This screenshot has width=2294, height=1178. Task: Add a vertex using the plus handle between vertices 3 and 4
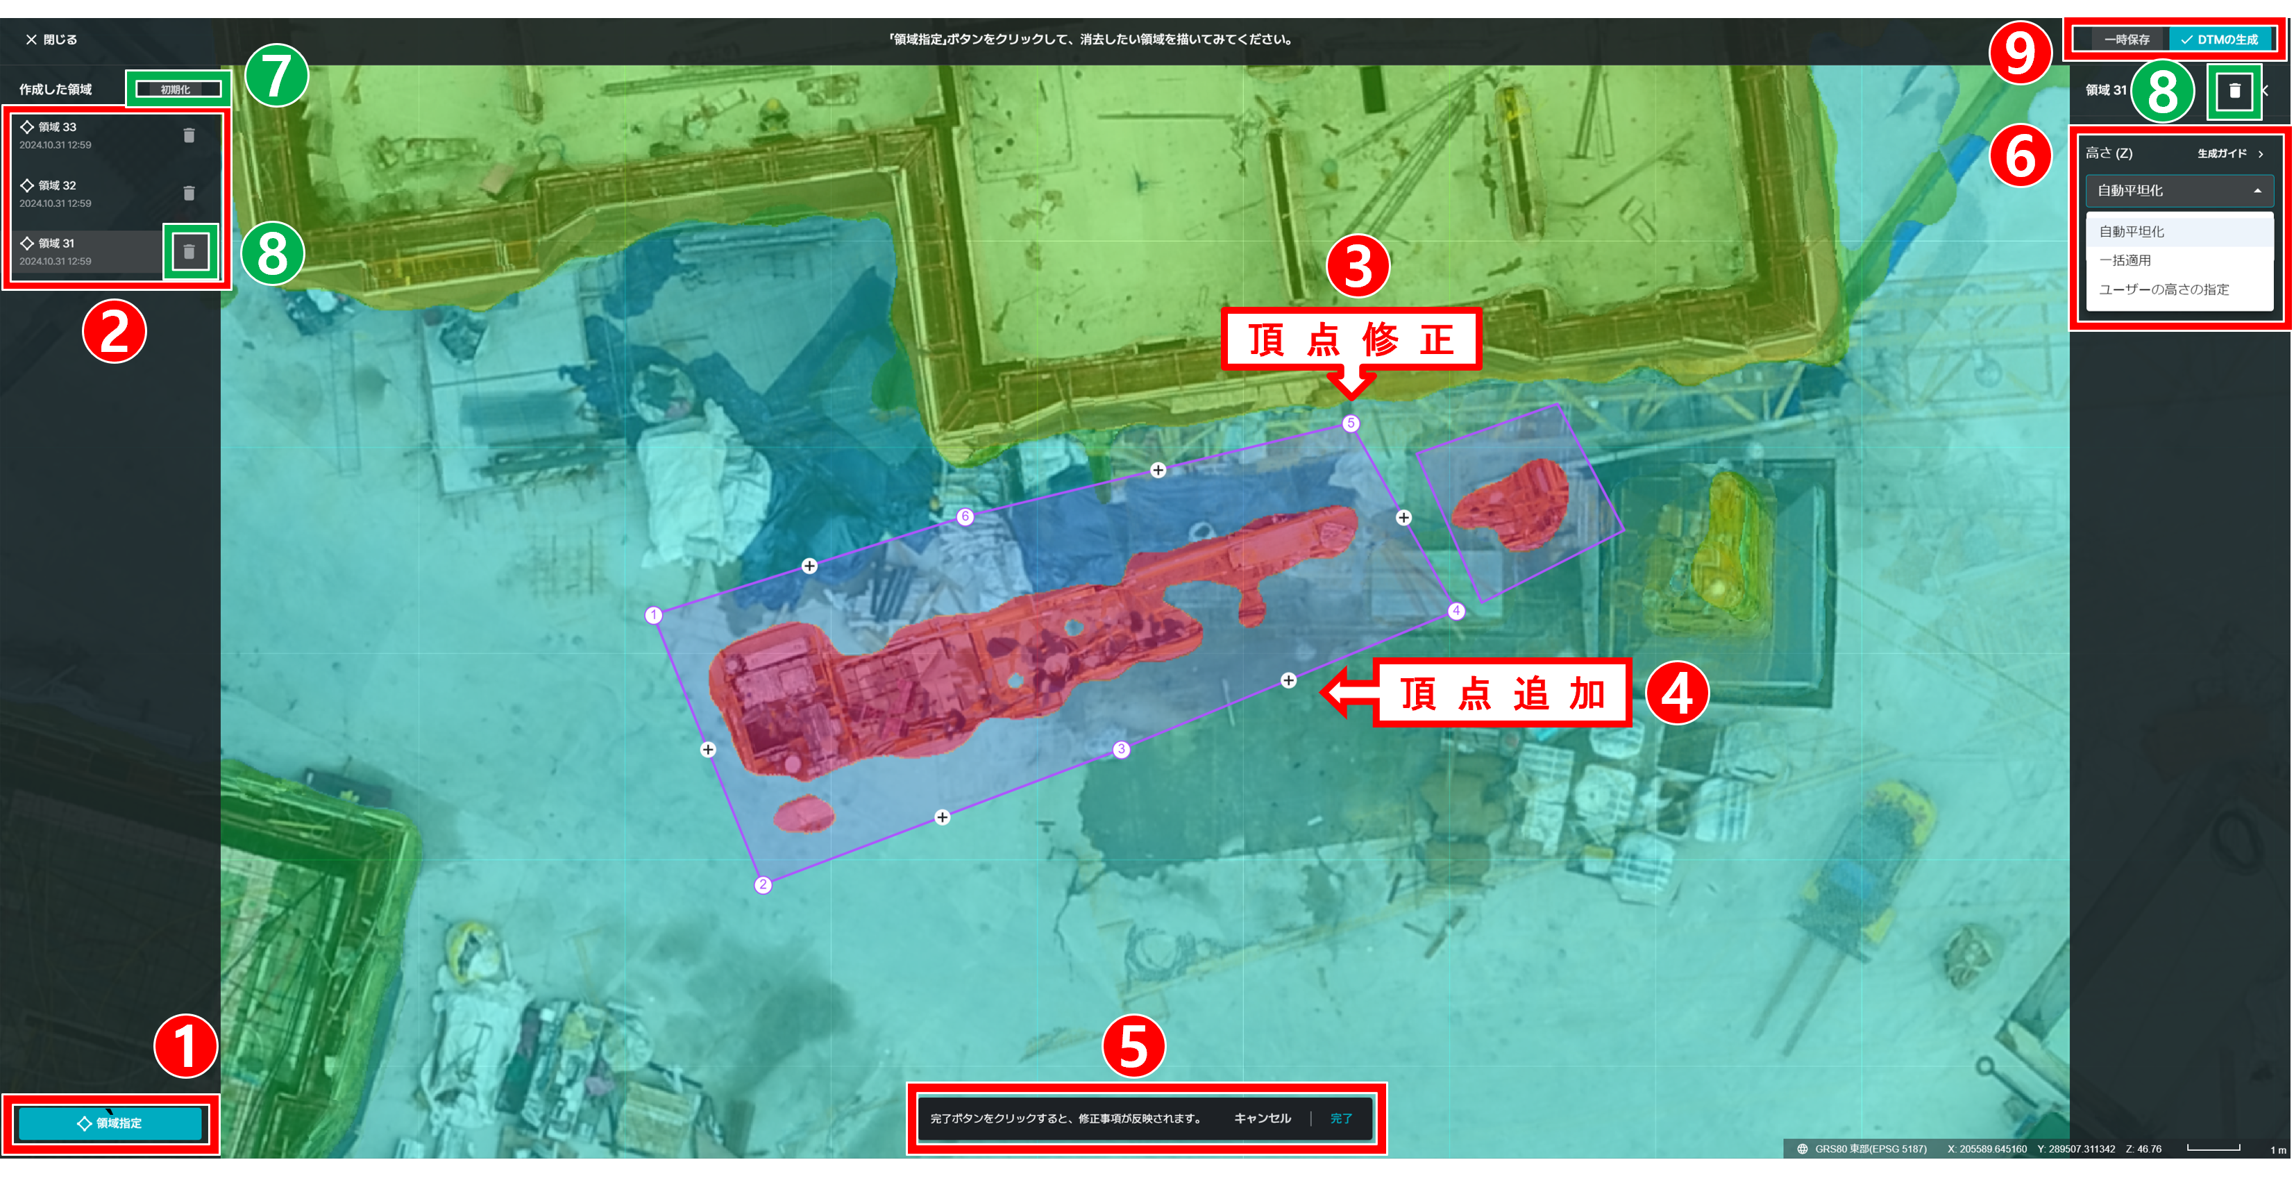pos(1288,680)
